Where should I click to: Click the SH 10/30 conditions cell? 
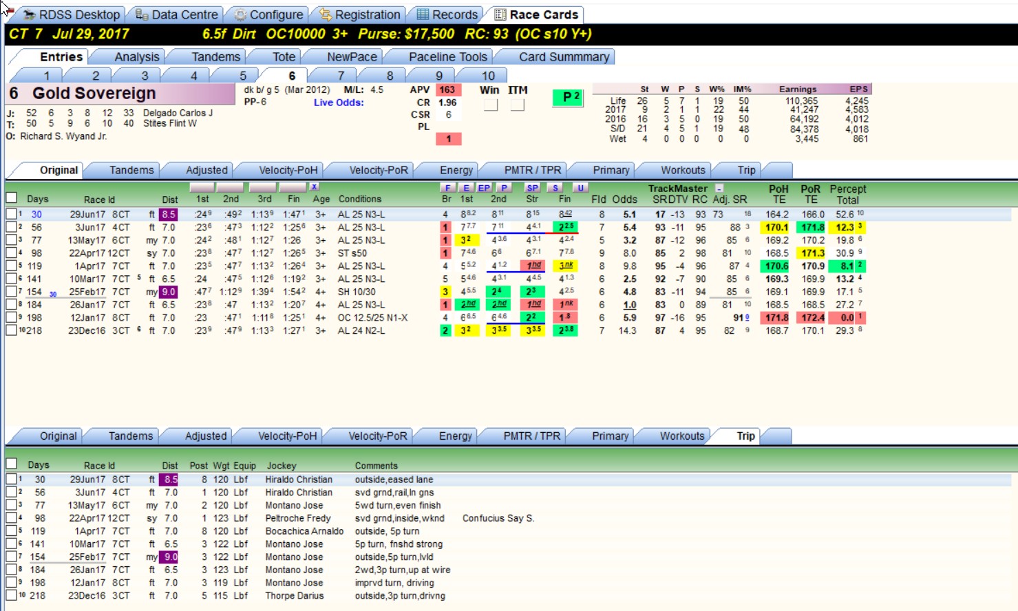pos(357,292)
